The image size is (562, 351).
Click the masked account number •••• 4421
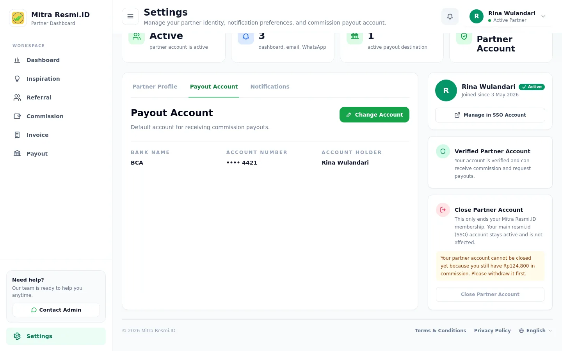click(242, 163)
